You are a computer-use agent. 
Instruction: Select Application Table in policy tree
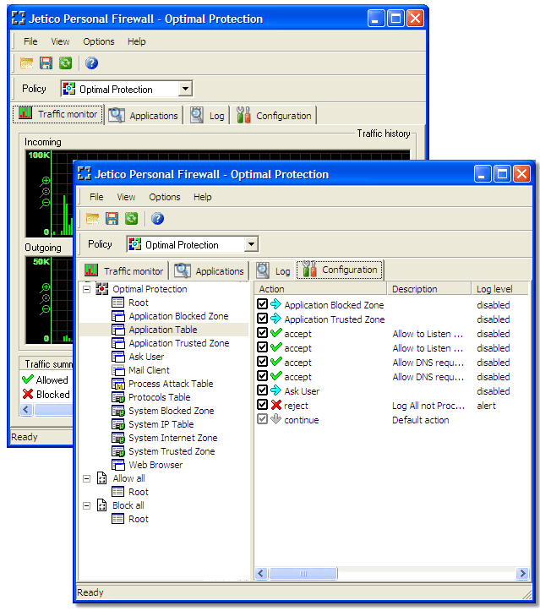(x=163, y=330)
